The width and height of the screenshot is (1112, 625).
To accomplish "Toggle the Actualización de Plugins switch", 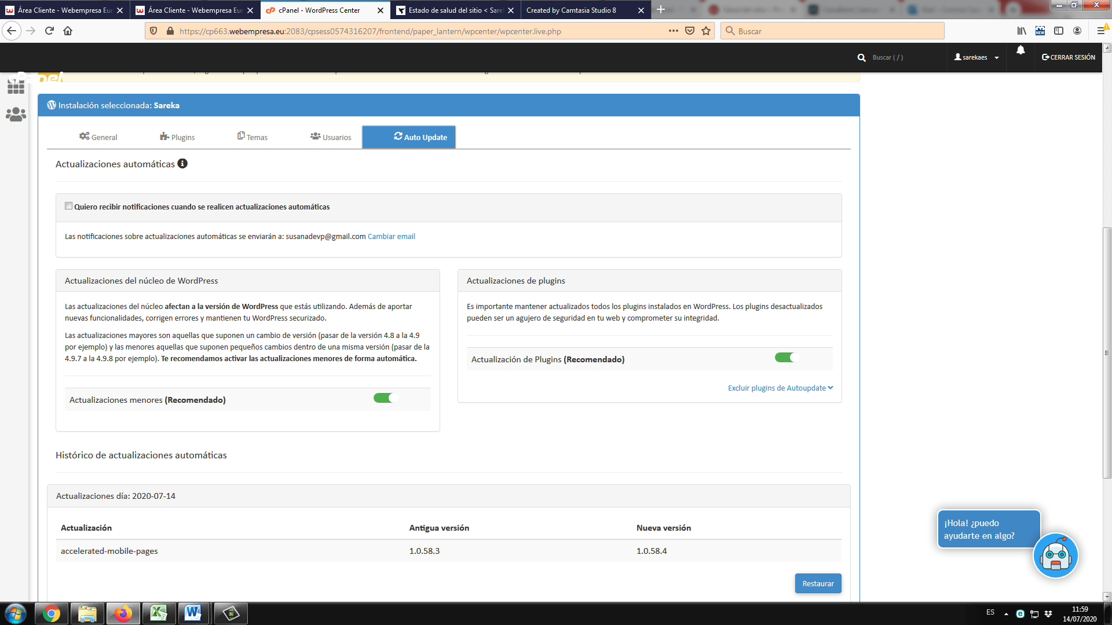I will tap(787, 357).
